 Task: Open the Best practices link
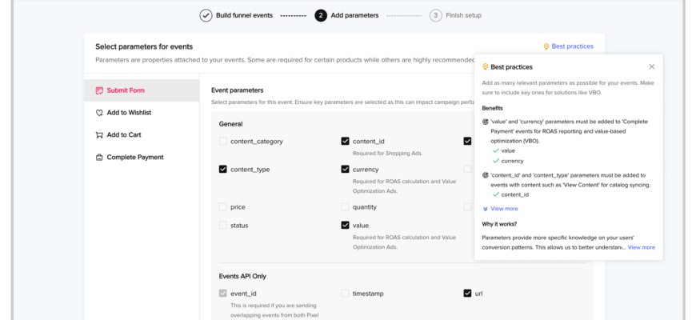click(x=573, y=46)
